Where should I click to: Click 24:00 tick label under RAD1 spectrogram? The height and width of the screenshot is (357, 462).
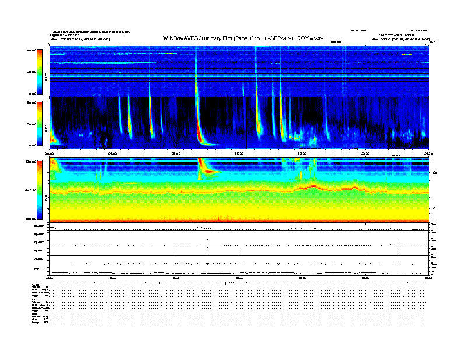point(428,153)
